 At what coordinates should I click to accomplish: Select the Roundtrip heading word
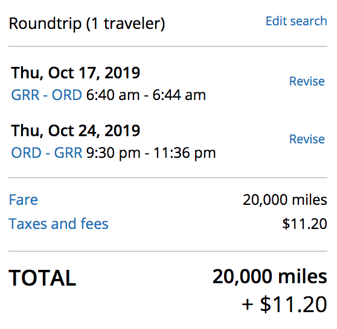point(45,24)
